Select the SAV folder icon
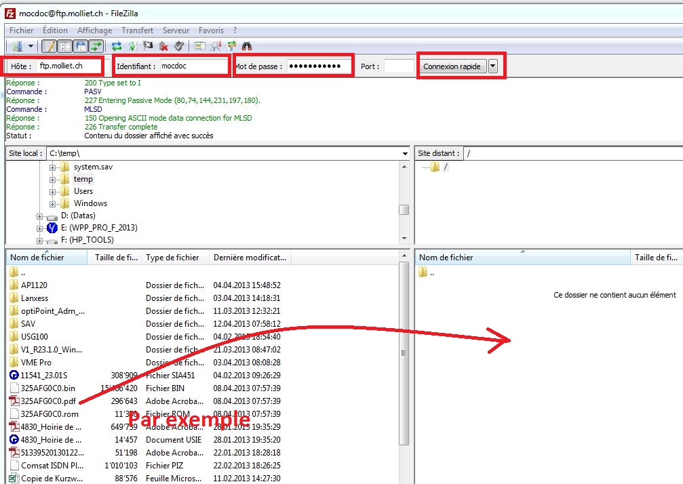Viewport: 683px width, 484px height. pos(14,324)
